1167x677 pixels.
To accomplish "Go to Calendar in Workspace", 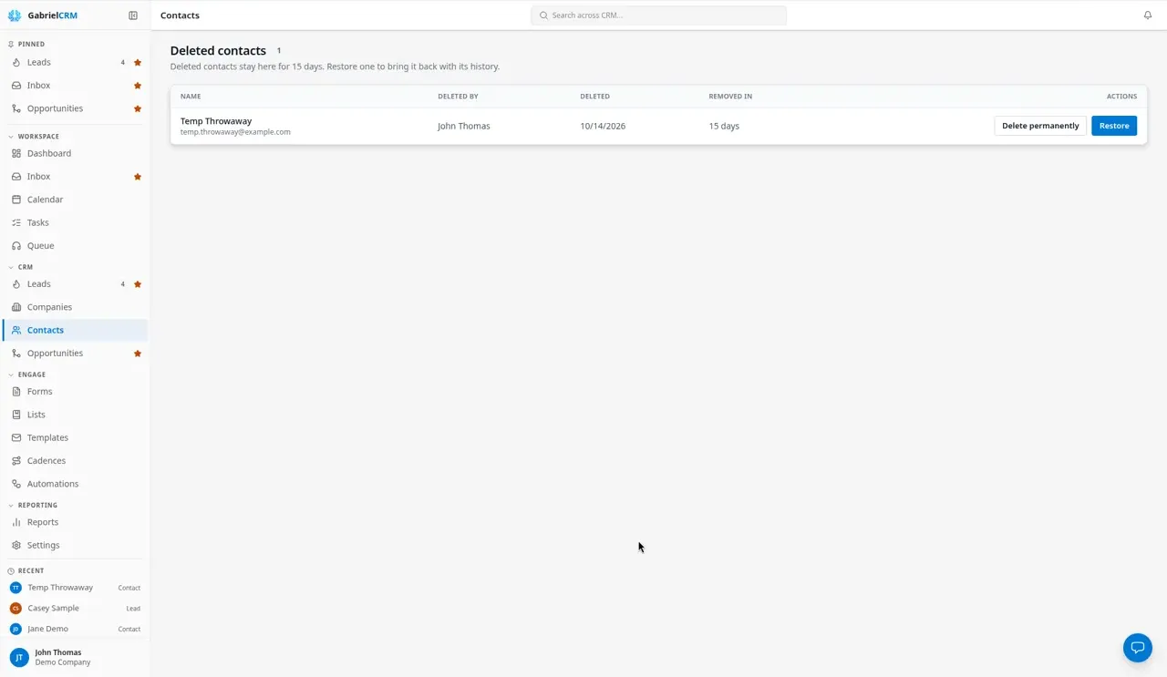I will 75,200.
